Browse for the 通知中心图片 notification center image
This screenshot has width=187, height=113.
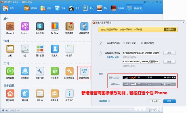click(169, 62)
